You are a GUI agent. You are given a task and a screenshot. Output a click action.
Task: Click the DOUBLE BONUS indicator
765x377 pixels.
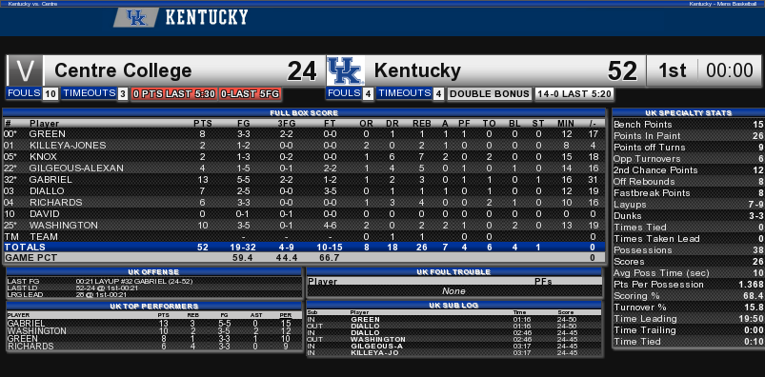(490, 94)
